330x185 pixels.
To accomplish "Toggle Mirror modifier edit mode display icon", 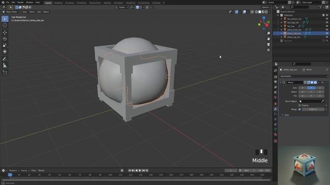I will 308,82.
